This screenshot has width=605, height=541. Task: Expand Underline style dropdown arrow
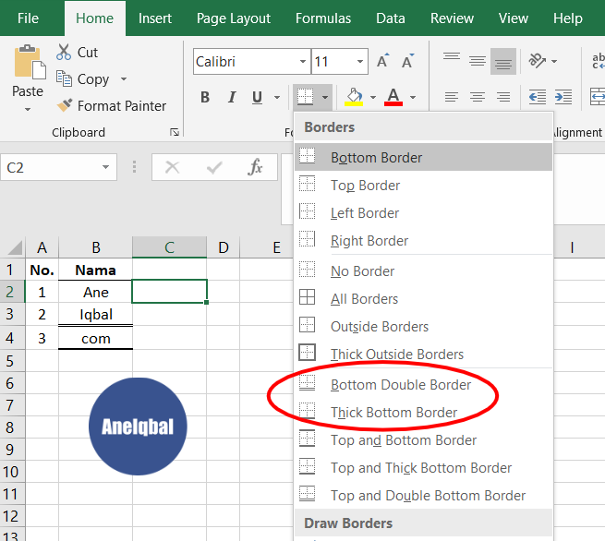[277, 97]
